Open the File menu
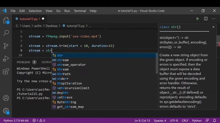 (13, 11)
